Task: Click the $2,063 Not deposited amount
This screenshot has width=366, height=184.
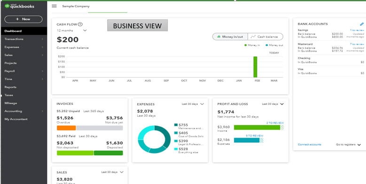Action: [65, 143]
